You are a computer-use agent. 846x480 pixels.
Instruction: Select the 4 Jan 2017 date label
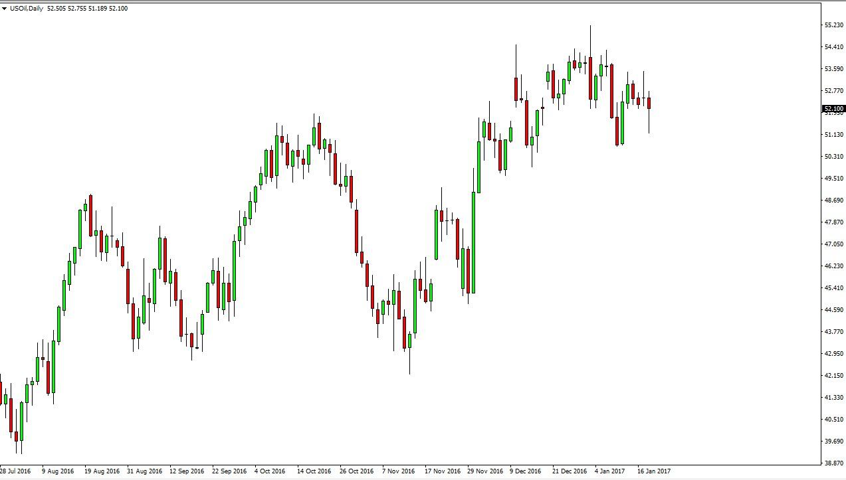coord(610,471)
